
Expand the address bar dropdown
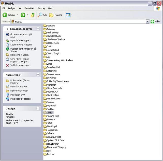(x=147, y=21)
